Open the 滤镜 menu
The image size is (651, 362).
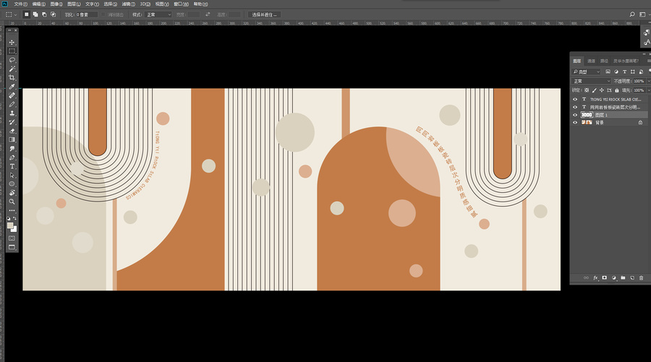(128, 4)
